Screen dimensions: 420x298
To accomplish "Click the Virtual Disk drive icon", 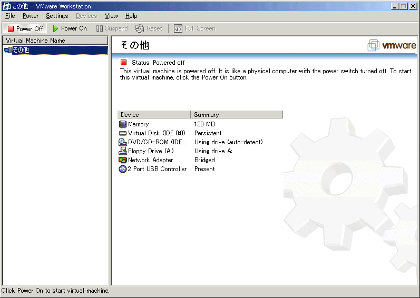I will (123, 133).
